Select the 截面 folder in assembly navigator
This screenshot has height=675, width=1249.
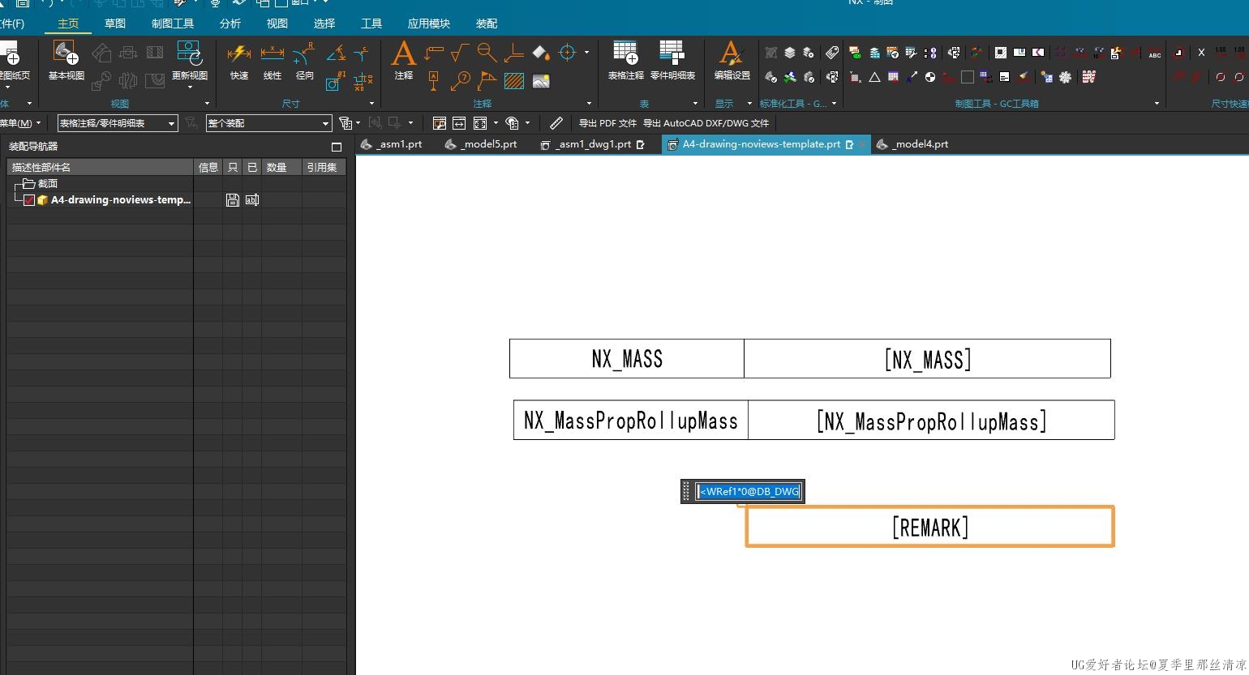(41, 184)
